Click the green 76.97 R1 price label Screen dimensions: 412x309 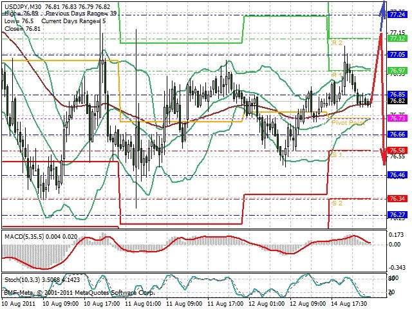coord(398,70)
